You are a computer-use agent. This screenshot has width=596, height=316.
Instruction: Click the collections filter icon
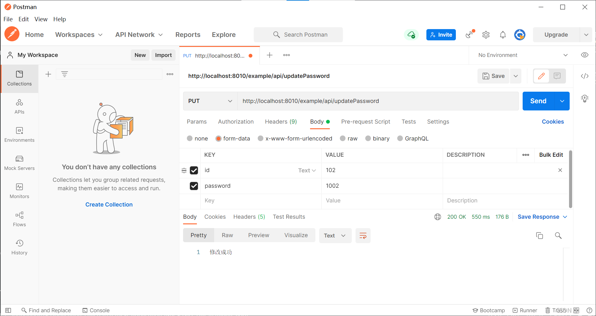tap(65, 74)
